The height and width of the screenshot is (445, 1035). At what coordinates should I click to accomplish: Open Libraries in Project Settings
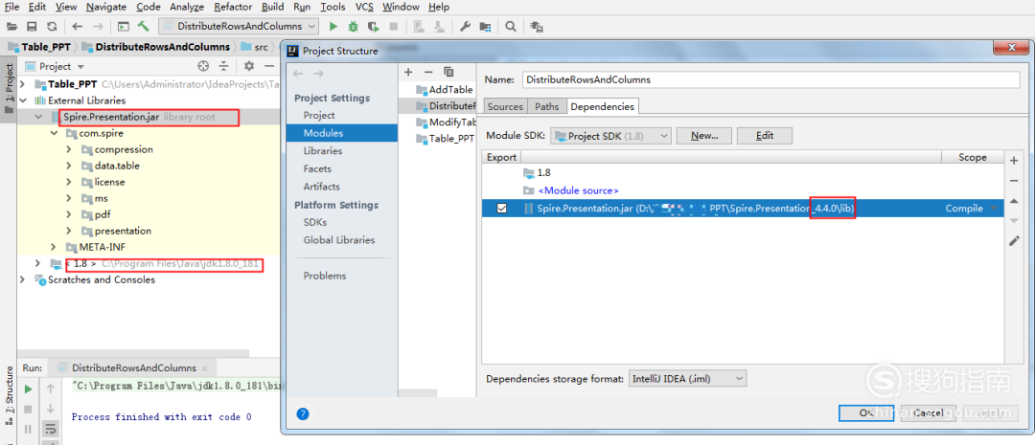pos(323,151)
